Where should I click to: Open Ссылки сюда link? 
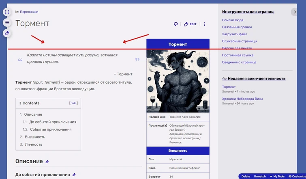(x=232, y=20)
